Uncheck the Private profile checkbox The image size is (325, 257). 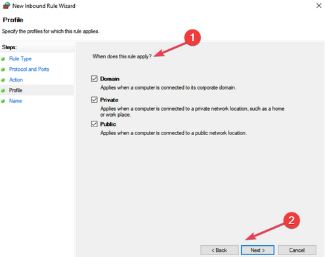tap(95, 100)
